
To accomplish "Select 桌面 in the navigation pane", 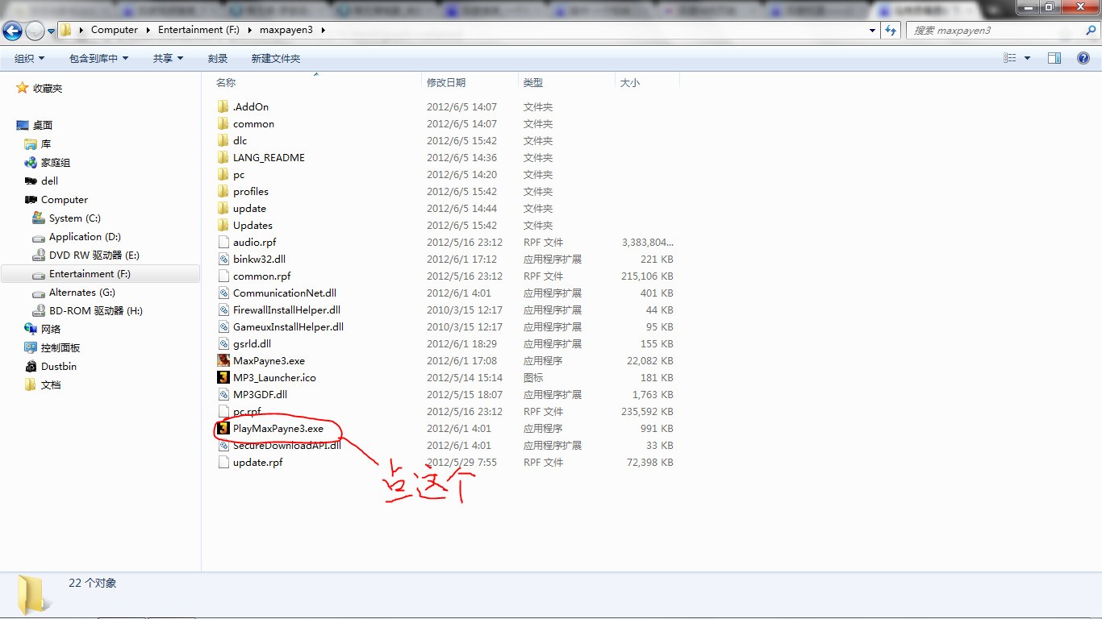I will tap(43, 126).
